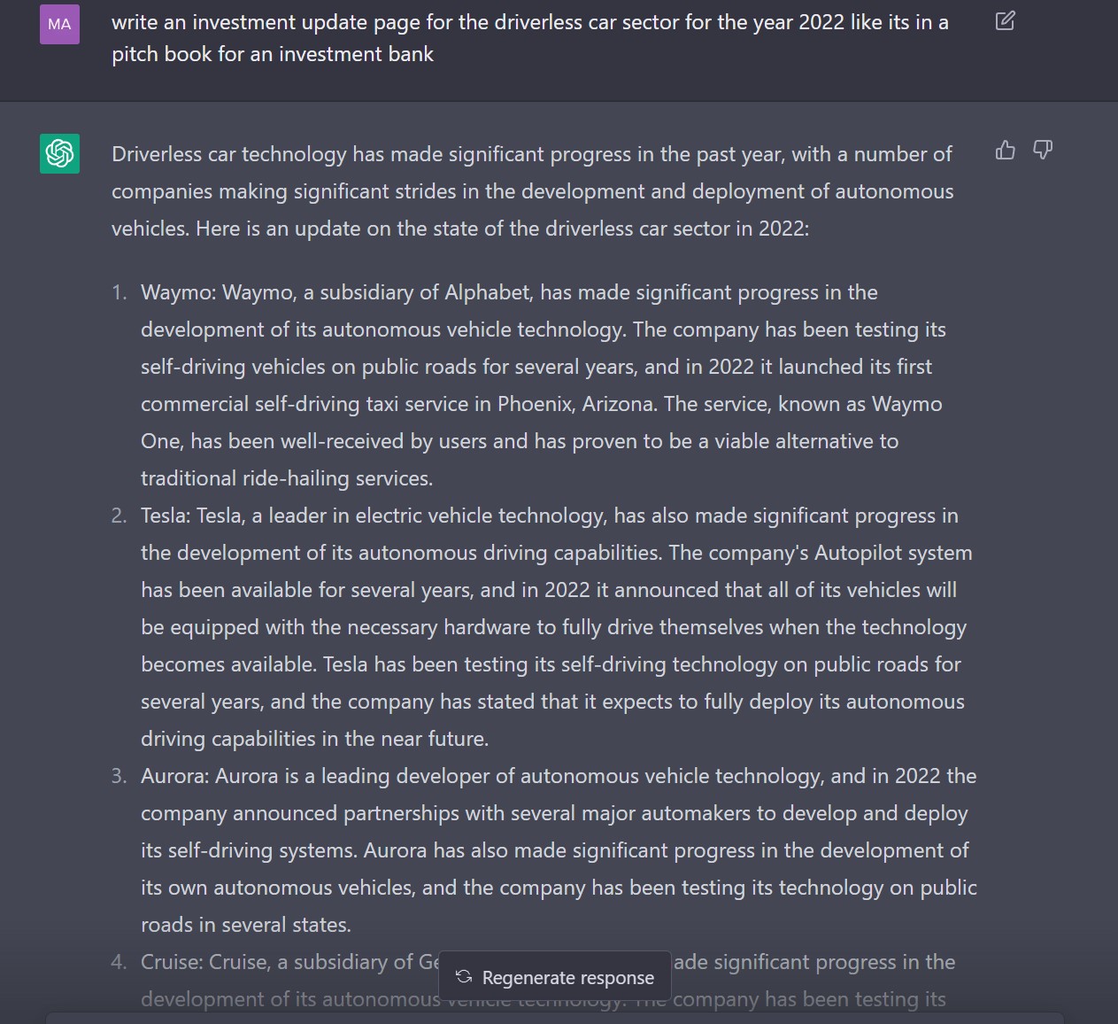
Task: Click list number 3 beside Aurora
Action: [x=120, y=777]
